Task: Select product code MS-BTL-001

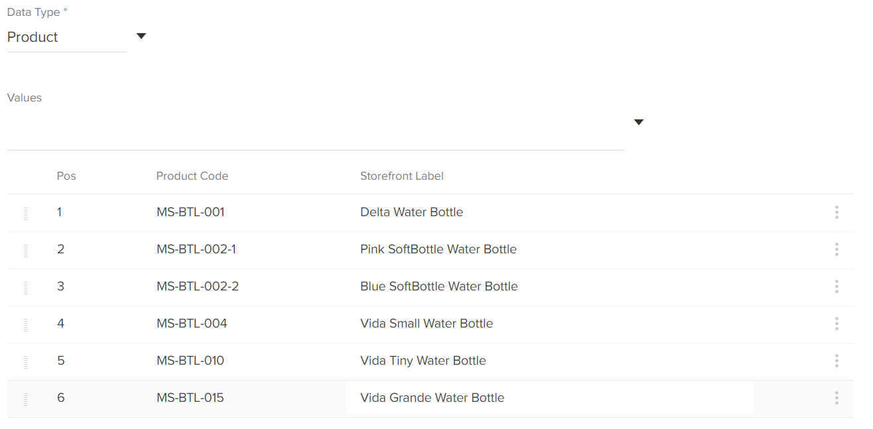Action: pos(190,212)
